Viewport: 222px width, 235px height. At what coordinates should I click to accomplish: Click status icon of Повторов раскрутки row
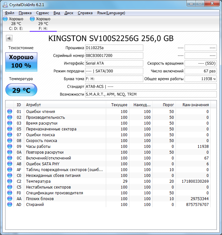(10, 152)
